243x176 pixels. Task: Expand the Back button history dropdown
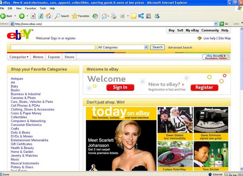15,16
